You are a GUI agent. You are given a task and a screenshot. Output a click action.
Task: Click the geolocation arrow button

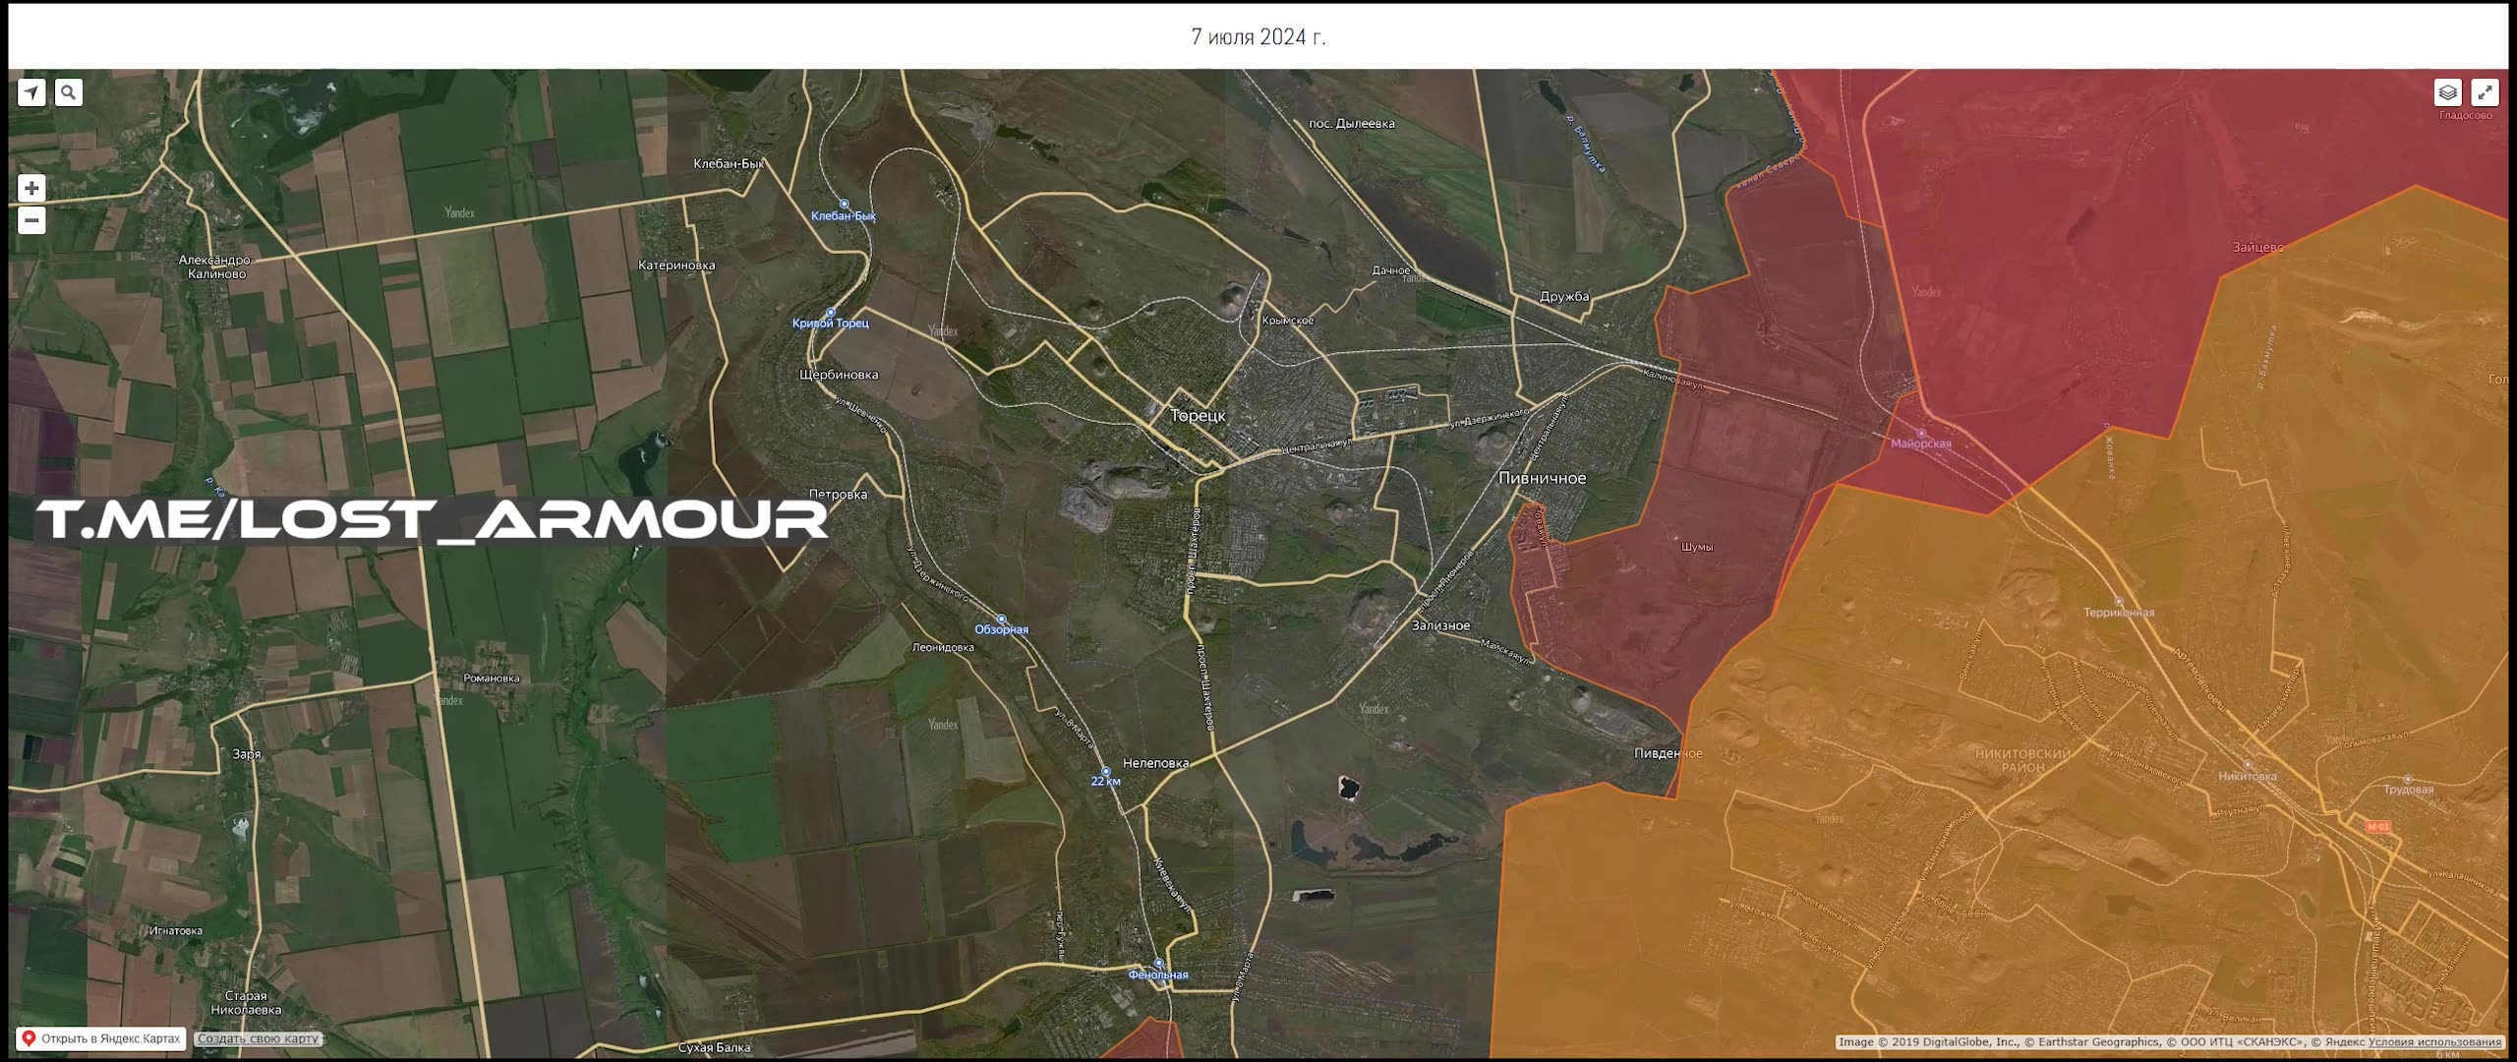coord(31,92)
